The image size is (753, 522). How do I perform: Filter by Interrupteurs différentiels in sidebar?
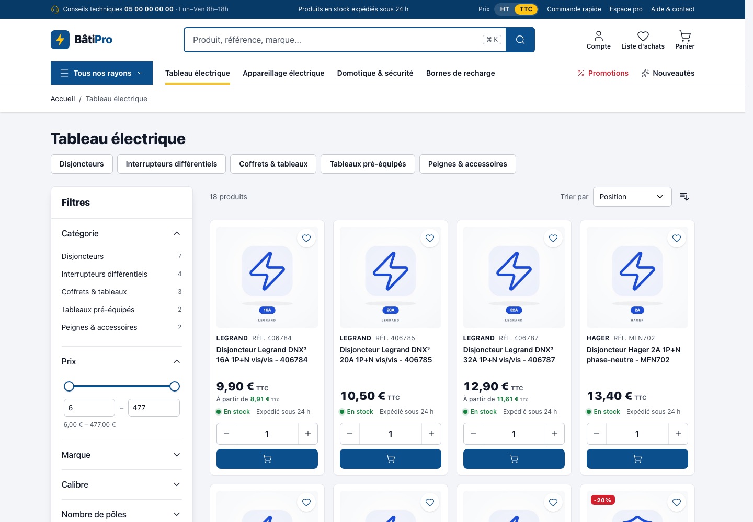121,274
